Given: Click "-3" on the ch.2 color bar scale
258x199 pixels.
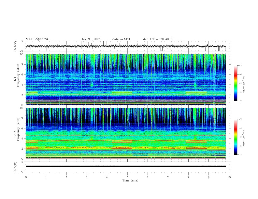Looking at the screenshot, I should coord(240,119).
